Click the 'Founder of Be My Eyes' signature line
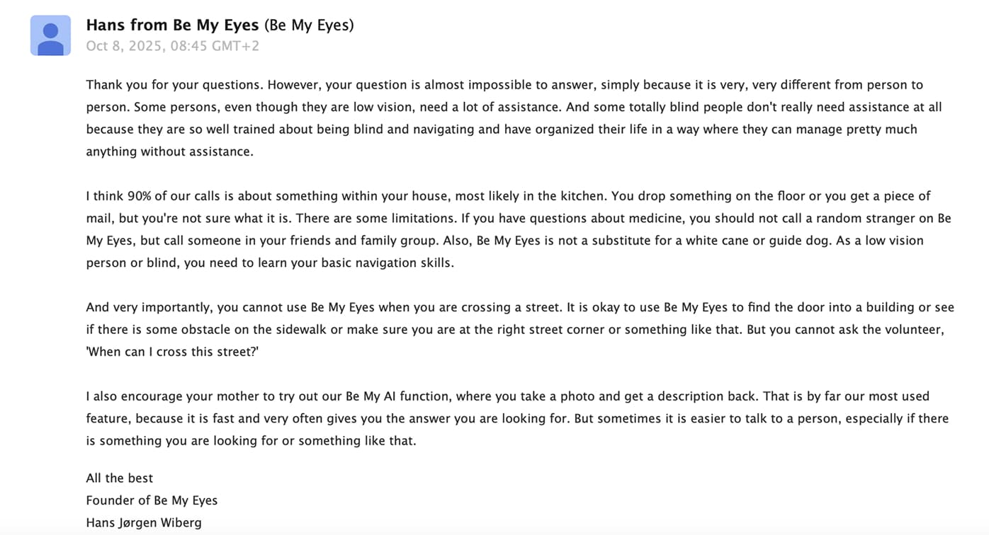The height and width of the screenshot is (535, 989). [x=152, y=500]
